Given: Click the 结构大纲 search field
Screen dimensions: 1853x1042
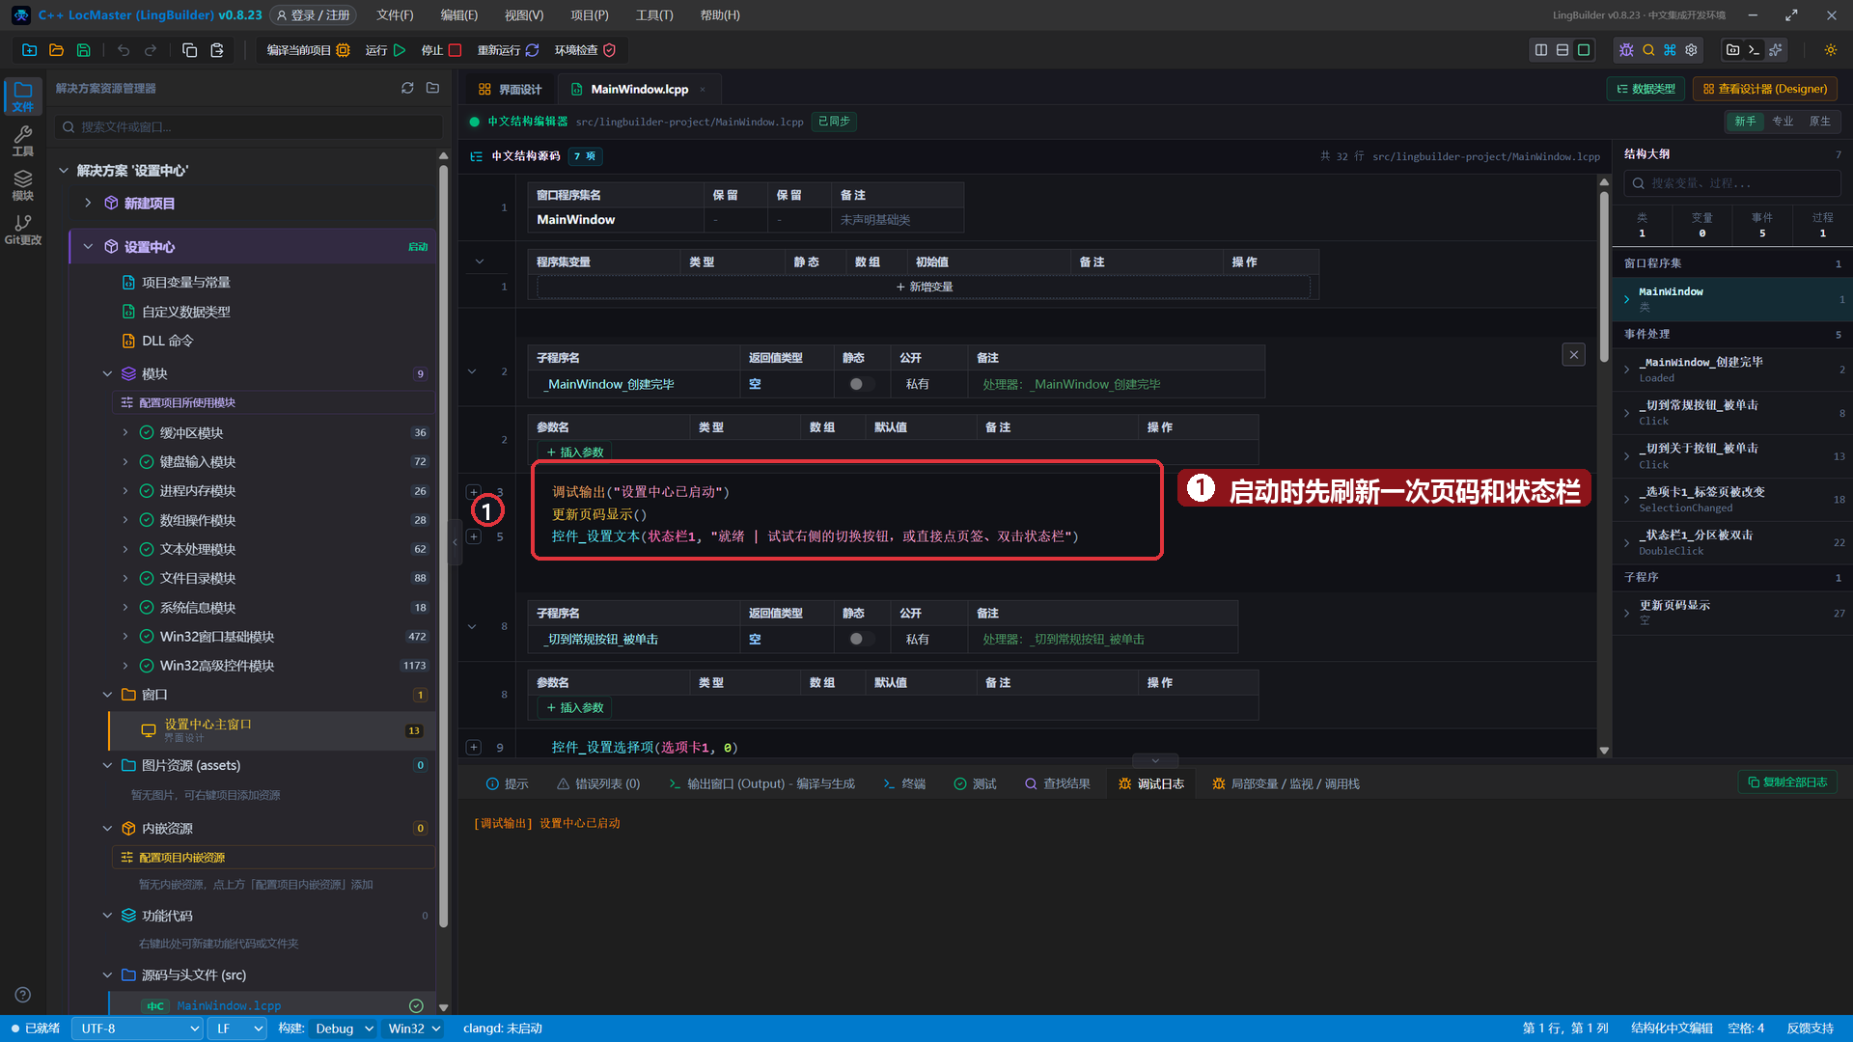Looking at the screenshot, I should [1732, 183].
